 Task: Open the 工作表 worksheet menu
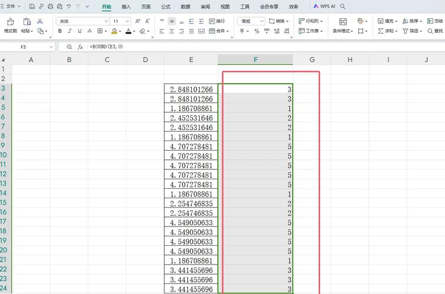coord(310,31)
